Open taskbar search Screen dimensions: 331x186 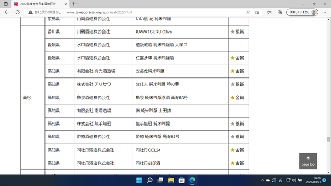(149, 180)
